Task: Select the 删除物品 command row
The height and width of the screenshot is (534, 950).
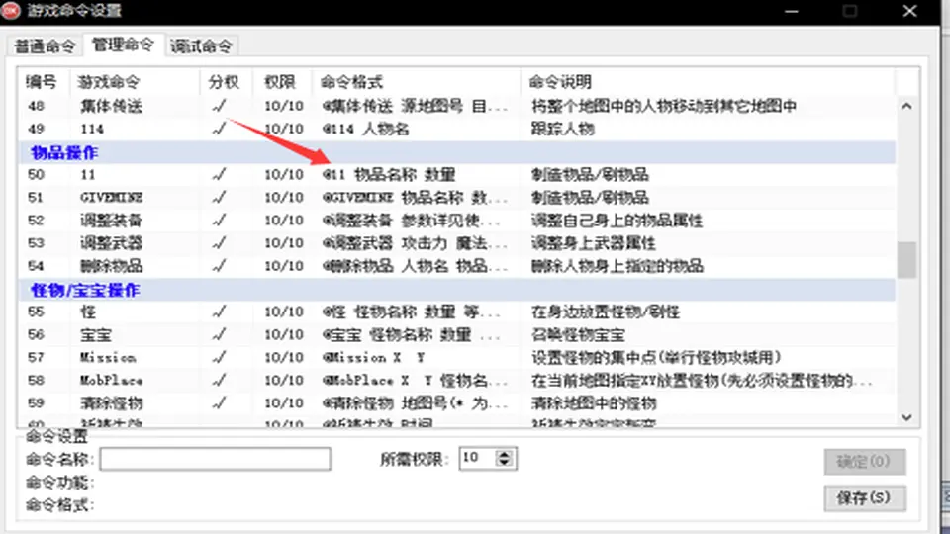Action: (x=457, y=266)
